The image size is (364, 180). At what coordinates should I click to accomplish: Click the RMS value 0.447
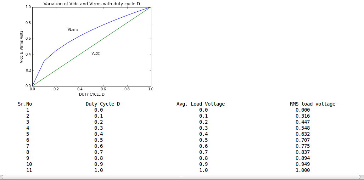(x=303, y=122)
